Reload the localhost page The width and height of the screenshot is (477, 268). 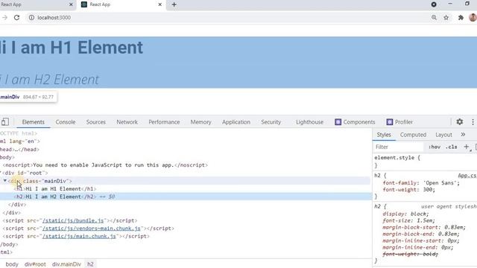pos(16,18)
